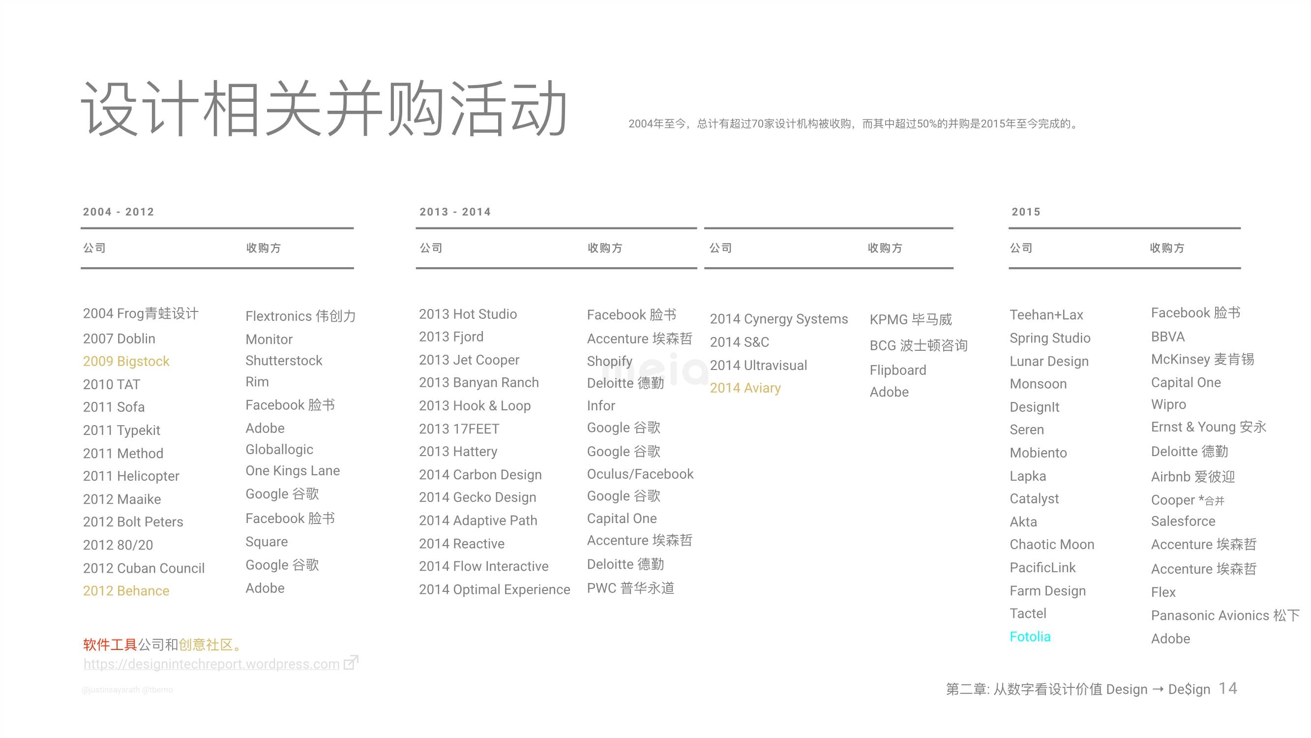
Task: Click the 2004 - 2012 section heading
Action: point(118,212)
